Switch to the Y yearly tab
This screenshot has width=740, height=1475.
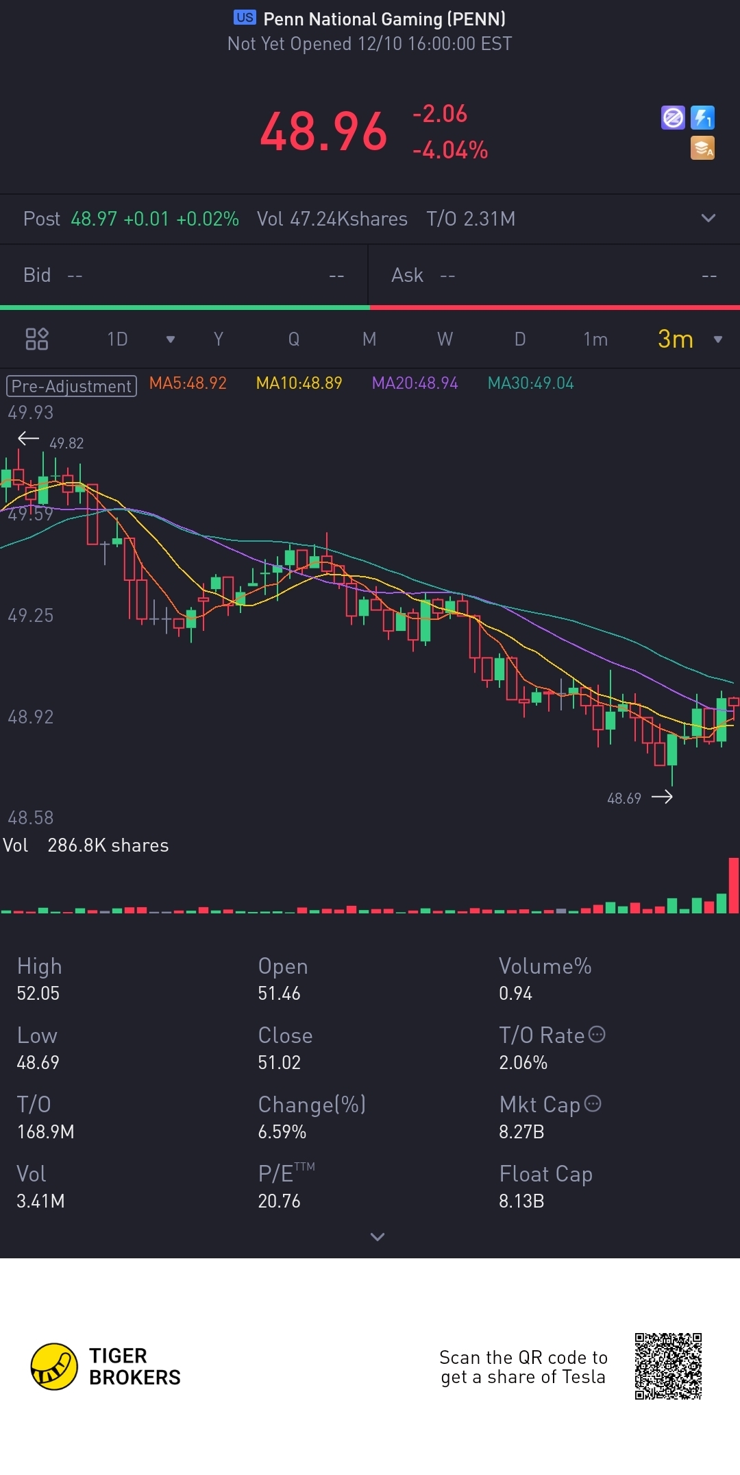[x=219, y=339]
